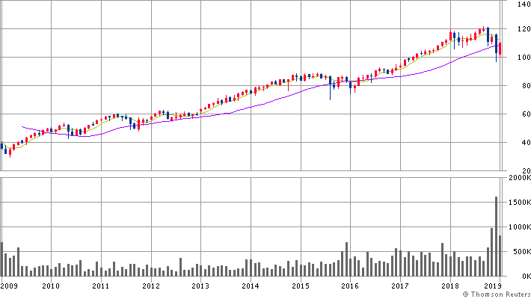Viewport: 531px width, 299px height.
Task: Click the 2012 year label
Action: tap(150, 286)
